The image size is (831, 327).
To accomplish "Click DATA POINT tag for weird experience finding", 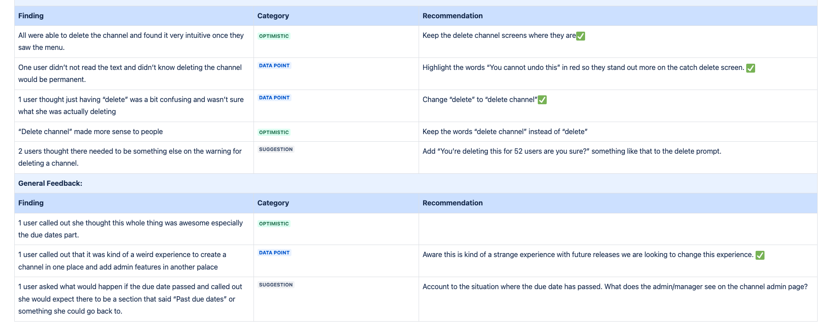I will 274,253.
